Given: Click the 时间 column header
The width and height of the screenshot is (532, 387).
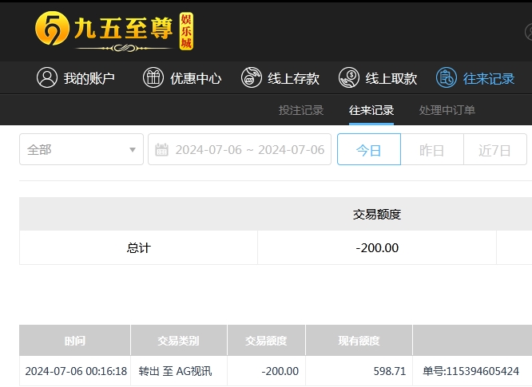Looking at the screenshot, I should pyautogui.click(x=74, y=340).
